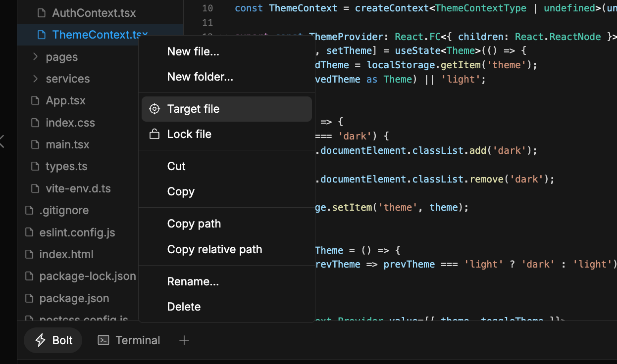This screenshot has height=364, width=617.
Task: Click the Terminal icon in the bottom panel
Action: pos(103,340)
